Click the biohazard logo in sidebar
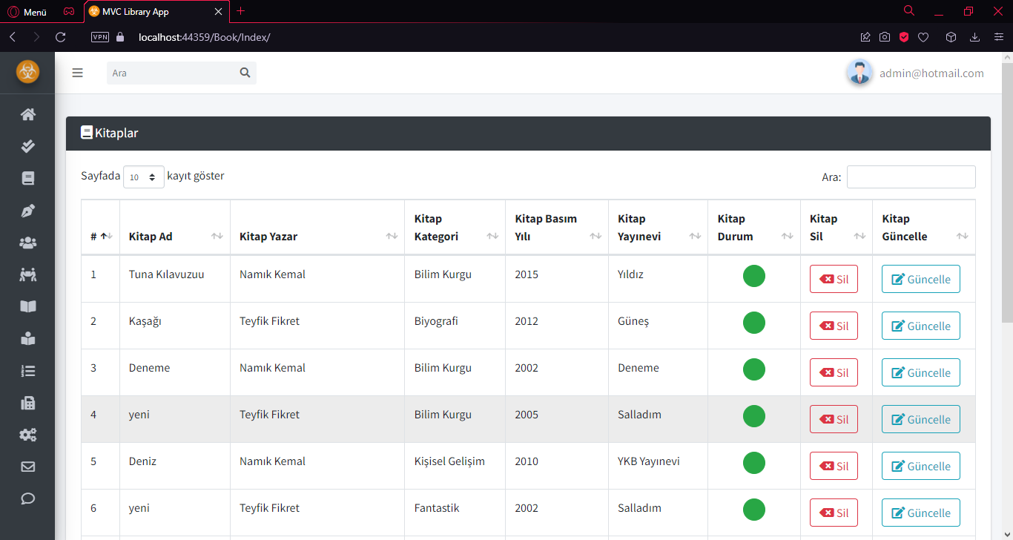This screenshot has width=1013, height=540. tap(27, 72)
